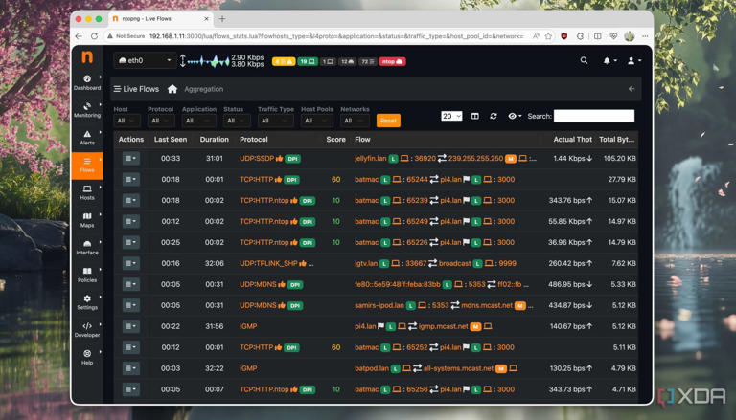The image size is (736, 420).
Task: Click the magnifier search icon in header
Action: click(584, 60)
